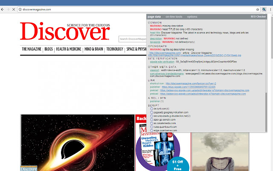273x171 pixels.
Task: Open the black hole article image
Action: [78, 143]
